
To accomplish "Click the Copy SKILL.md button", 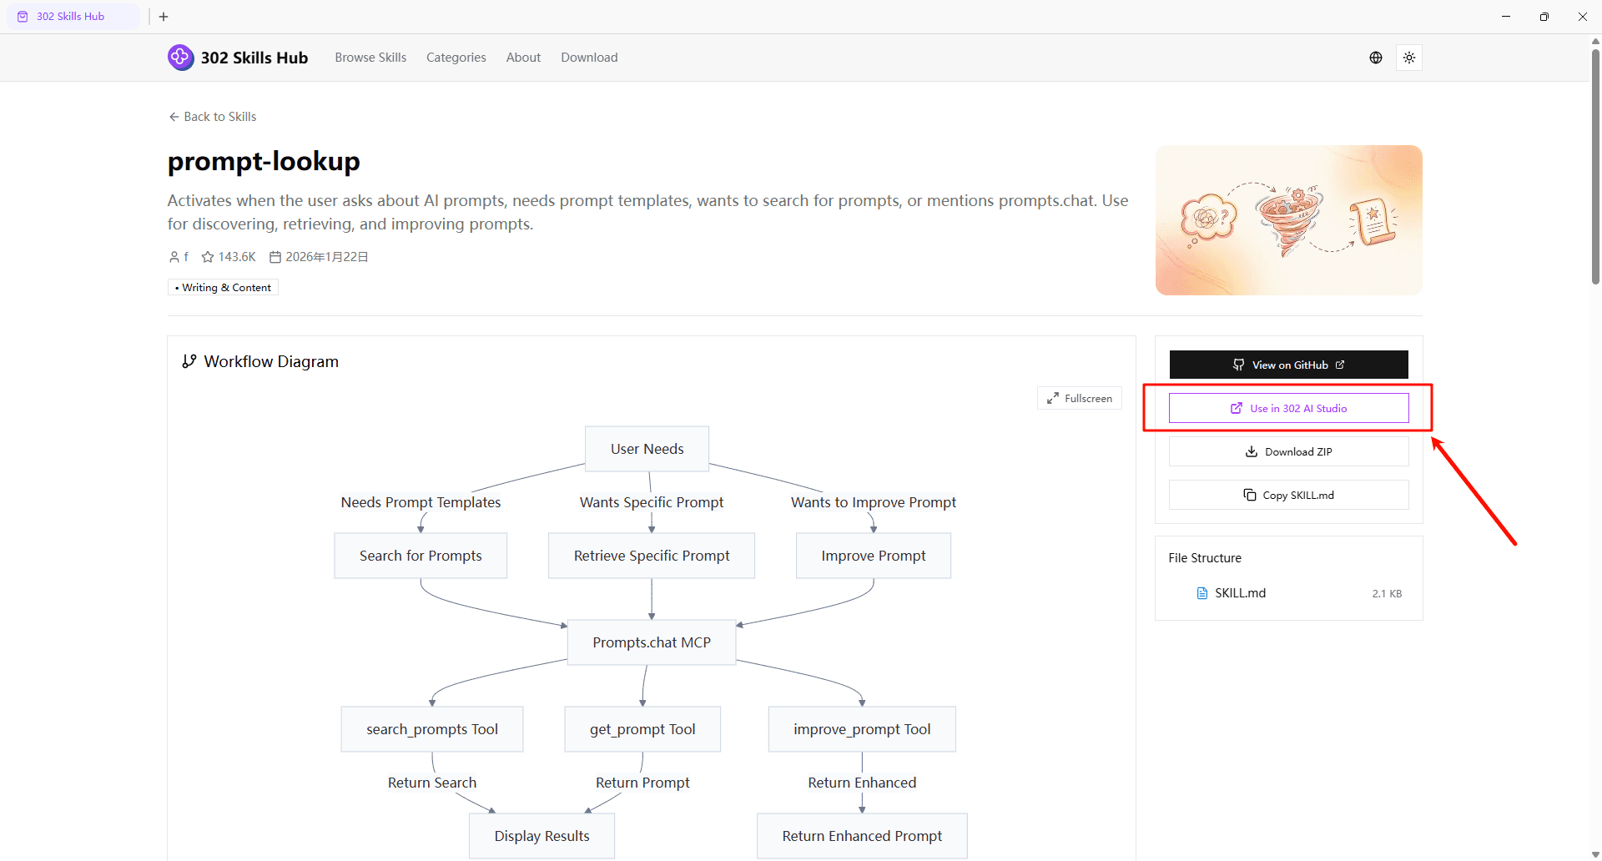I will coord(1288,496).
